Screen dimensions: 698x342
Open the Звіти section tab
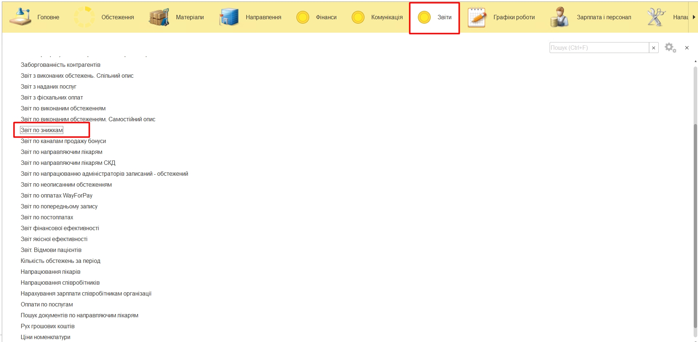click(435, 17)
